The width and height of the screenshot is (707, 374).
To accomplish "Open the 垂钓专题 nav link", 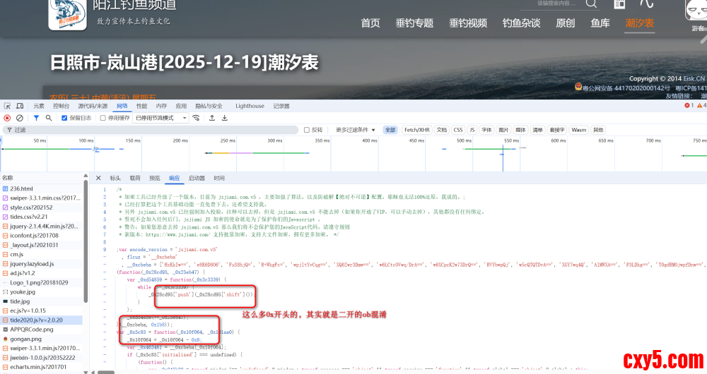I will (414, 23).
